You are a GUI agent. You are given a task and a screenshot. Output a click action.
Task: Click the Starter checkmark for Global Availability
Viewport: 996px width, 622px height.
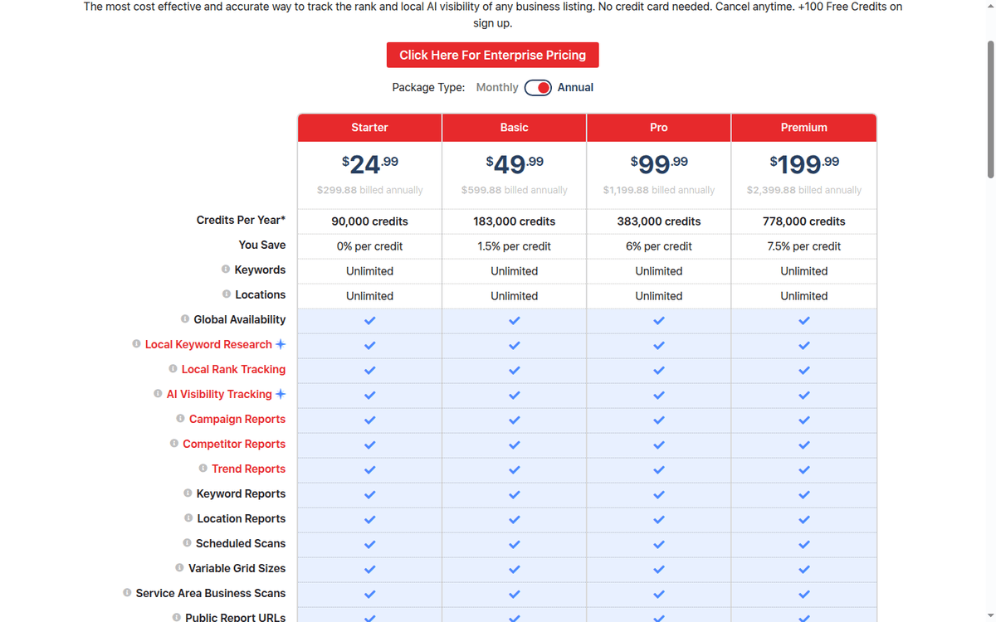coord(370,320)
